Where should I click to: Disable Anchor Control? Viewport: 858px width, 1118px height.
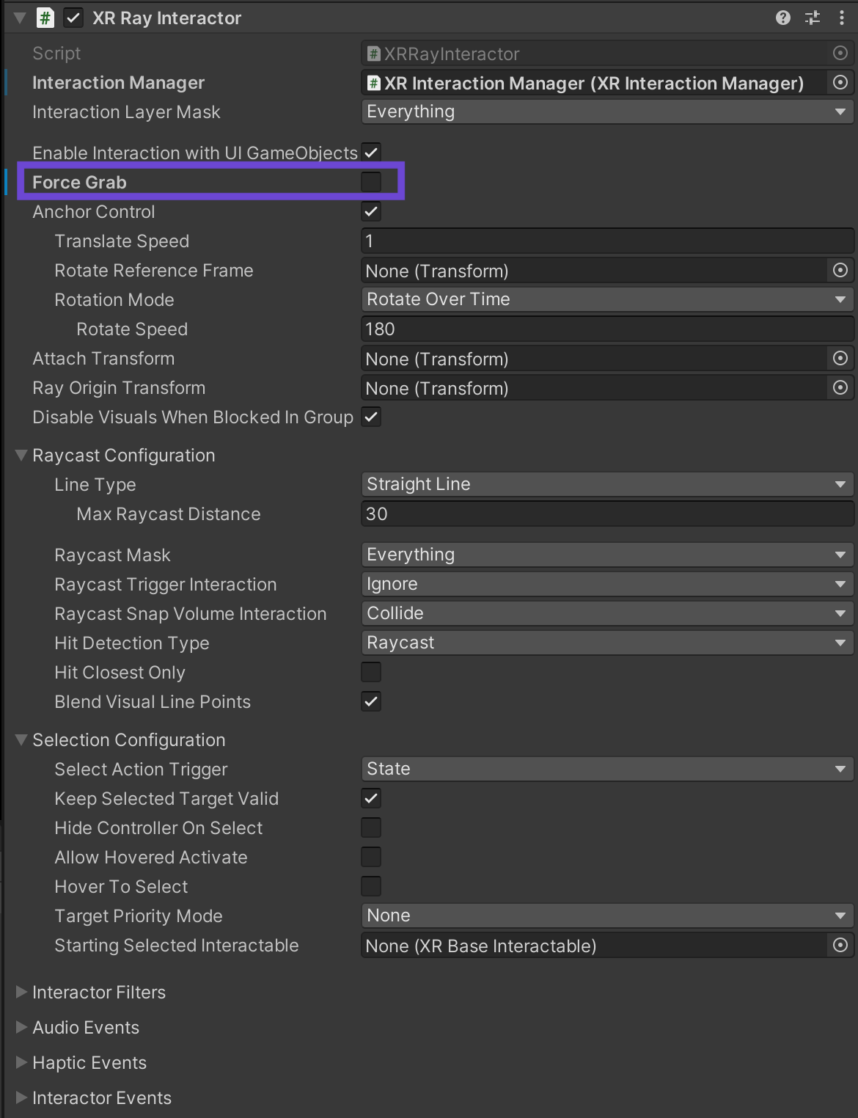(x=371, y=211)
